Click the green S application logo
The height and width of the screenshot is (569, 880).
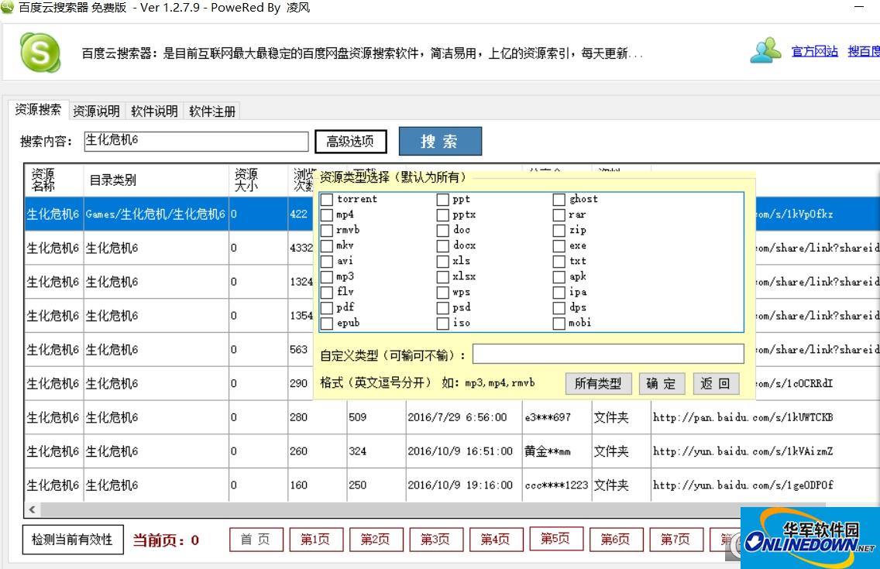pos(39,52)
